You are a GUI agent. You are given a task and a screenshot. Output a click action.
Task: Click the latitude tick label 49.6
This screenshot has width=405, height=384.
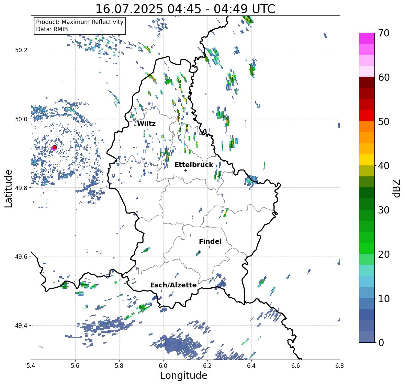21,256
